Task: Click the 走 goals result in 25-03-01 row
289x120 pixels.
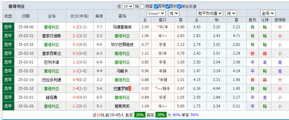Action: click(280, 62)
